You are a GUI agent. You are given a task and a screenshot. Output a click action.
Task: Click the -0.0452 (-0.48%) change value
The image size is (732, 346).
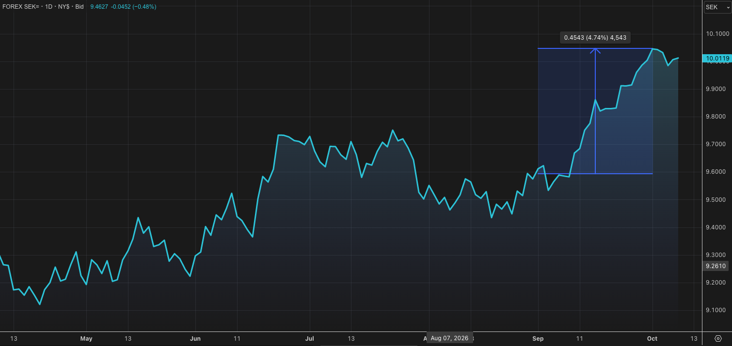click(x=134, y=7)
